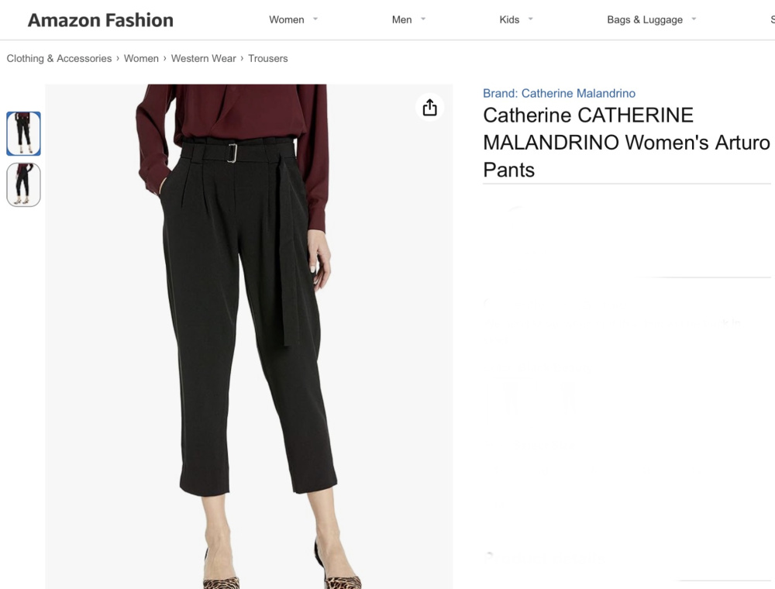
Task: Select the Trousers breadcrumb link
Action: coord(268,59)
